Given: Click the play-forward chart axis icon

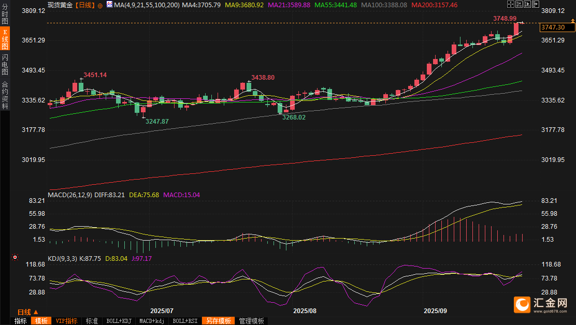Looking at the screenshot, I should pyautogui.click(x=527, y=4).
